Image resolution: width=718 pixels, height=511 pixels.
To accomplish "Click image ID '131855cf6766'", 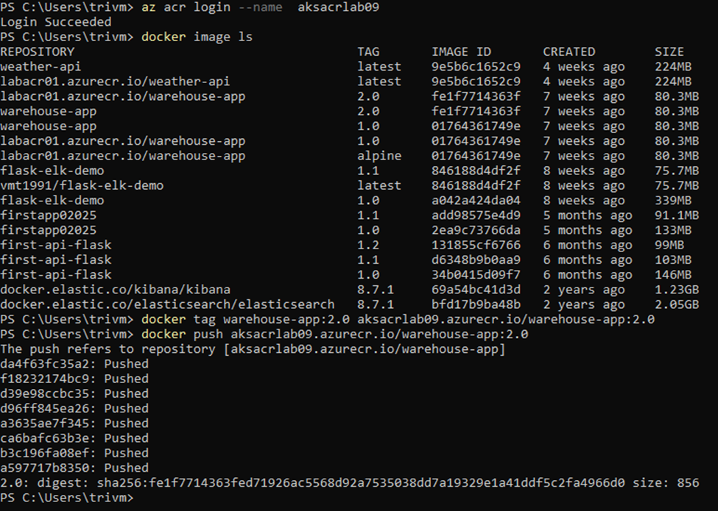I will click(x=476, y=245).
